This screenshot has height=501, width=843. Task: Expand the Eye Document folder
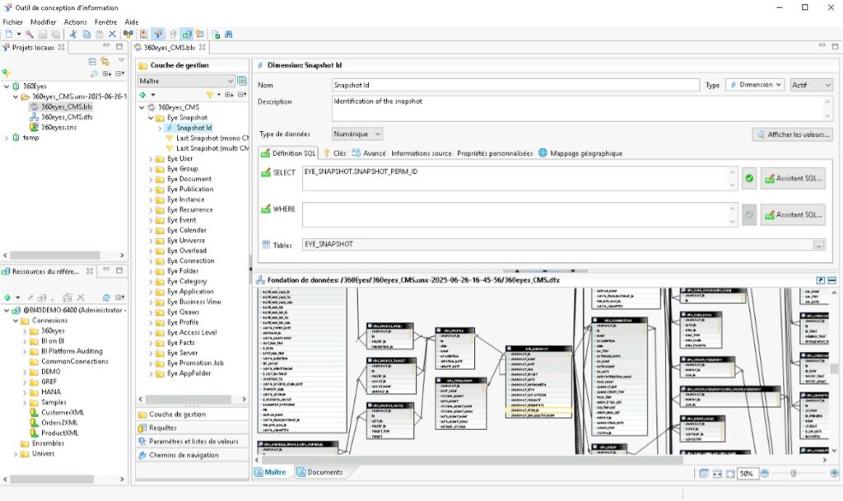click(x=151, y=179)
